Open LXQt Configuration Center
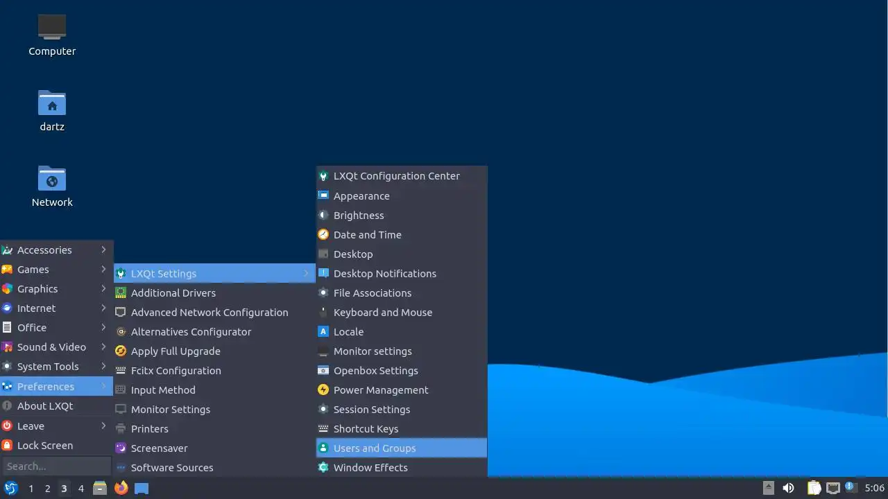The image size is (888, 499). point(402,176)
